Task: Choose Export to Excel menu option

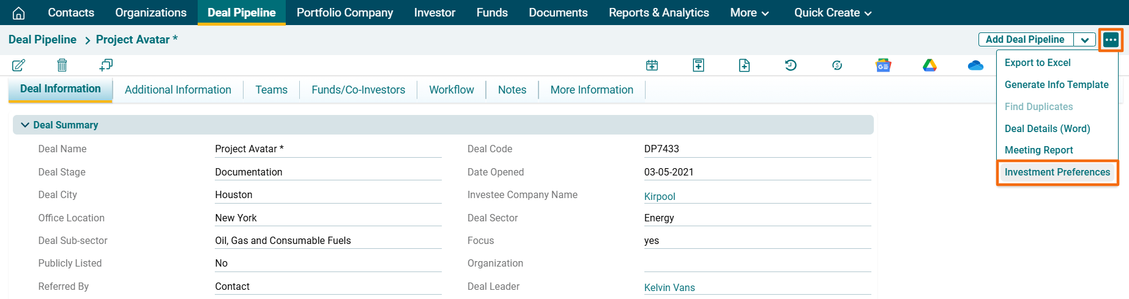Action: click(1037, 63)
